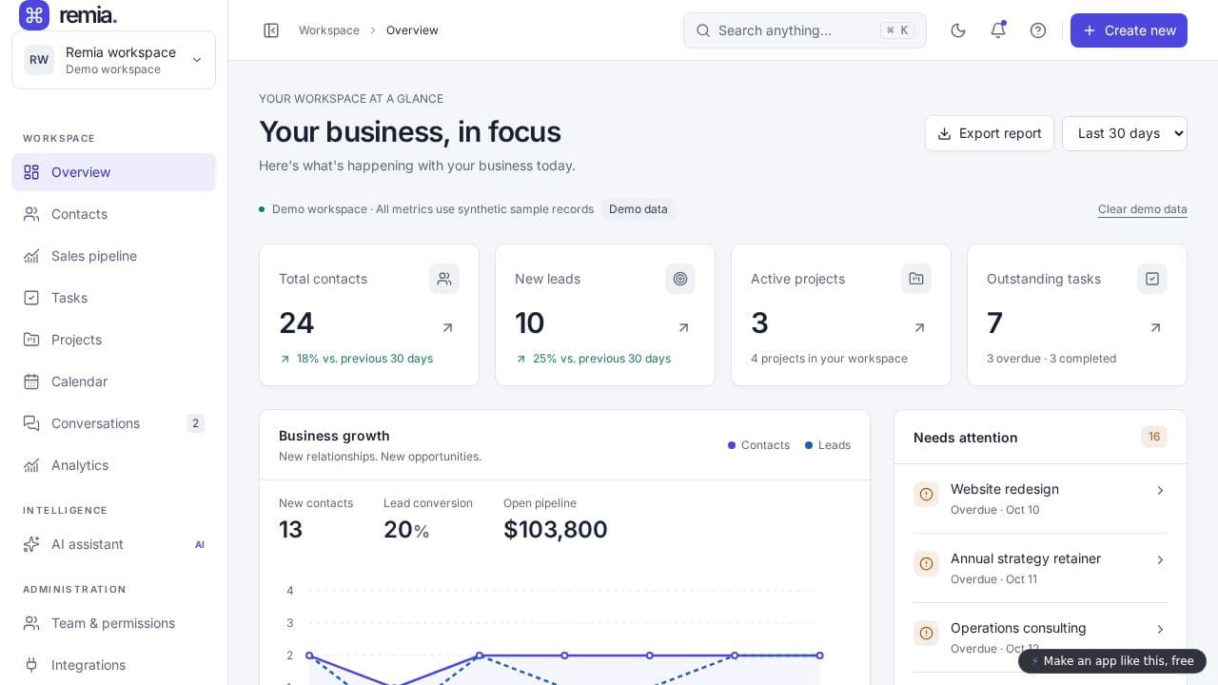Open Total contacts arrow link
Viewport: 1218px width, 685px height.
(448, 327)
